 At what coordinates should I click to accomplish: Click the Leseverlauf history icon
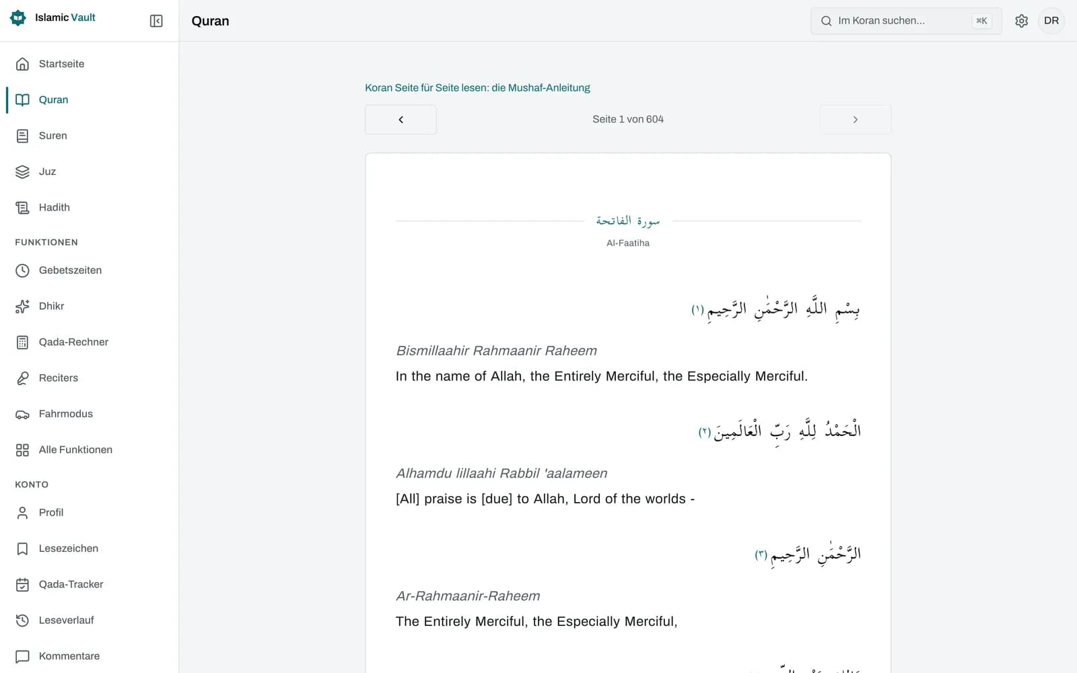coord(22,621)
